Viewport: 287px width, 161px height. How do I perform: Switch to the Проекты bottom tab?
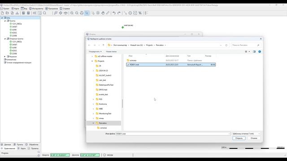(x=33, y=148)
